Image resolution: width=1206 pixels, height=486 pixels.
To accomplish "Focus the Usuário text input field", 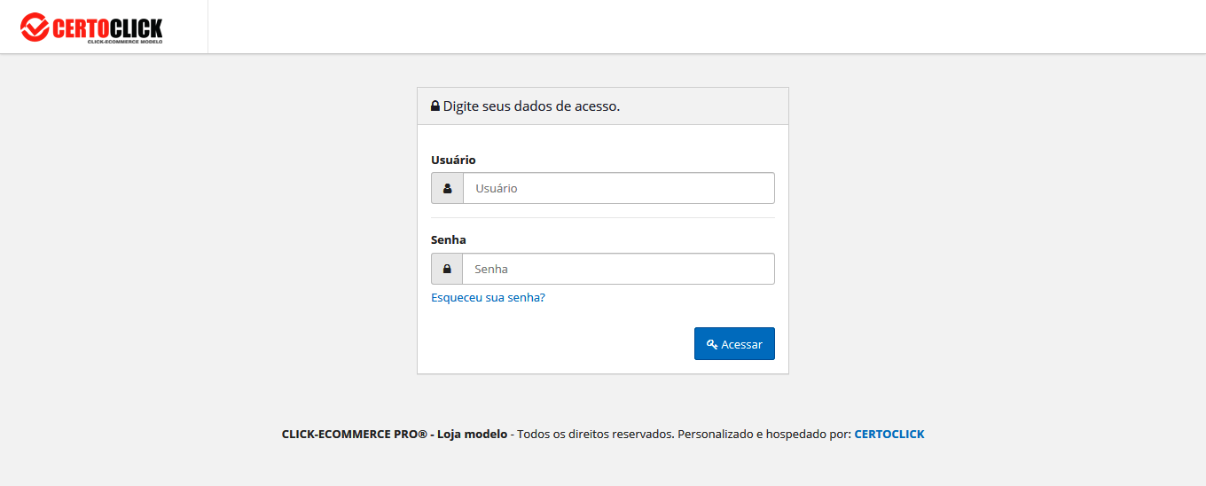I will (x=618, y=188).
